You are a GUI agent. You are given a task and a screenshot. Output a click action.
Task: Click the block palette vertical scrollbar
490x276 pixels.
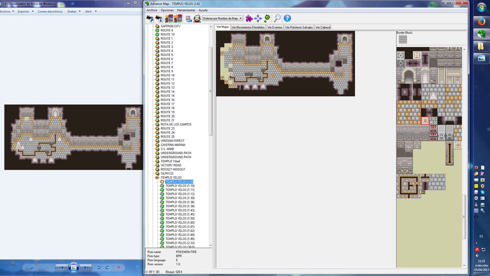pos(464,217)
